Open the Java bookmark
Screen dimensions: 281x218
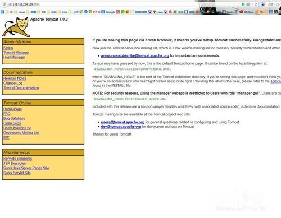pos(158,12)
